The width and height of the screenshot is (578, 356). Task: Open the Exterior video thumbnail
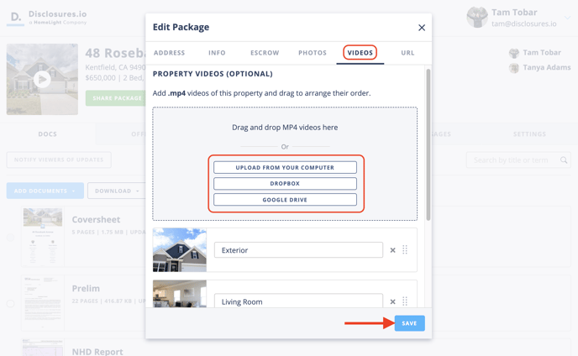coord(180,250)
